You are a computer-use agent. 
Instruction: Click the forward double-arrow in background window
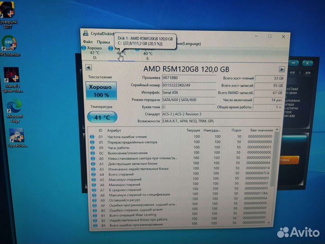(x=308, y=73)
